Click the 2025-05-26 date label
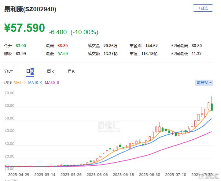The height and width of the screenshot is (181, 221). click(x=71, y=175)
